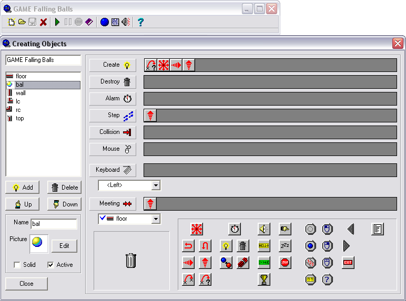Click into the Name field containing bal
The height and width of the screenshot is (301, 406).
54,224
